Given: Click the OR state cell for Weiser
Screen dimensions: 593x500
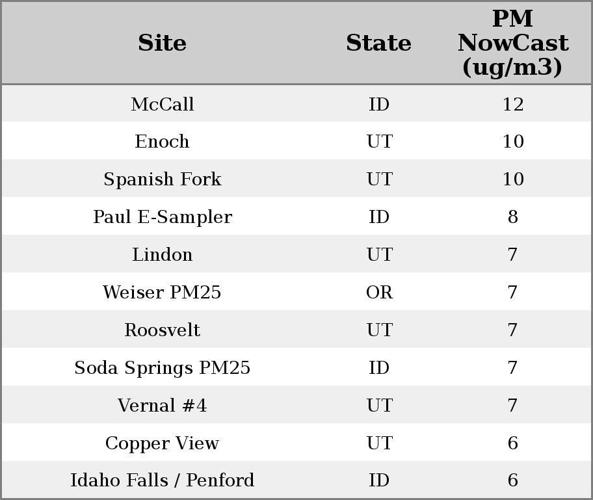Looking at the screenshot, I should pos(379,293).
